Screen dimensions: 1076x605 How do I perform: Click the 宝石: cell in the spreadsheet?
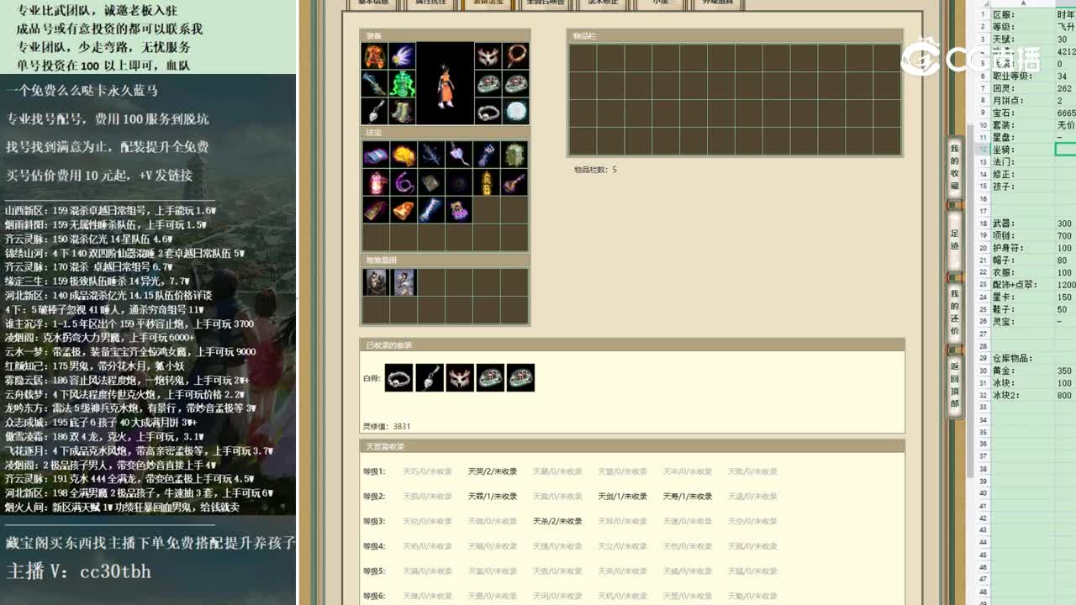(x=1022, y=113)
